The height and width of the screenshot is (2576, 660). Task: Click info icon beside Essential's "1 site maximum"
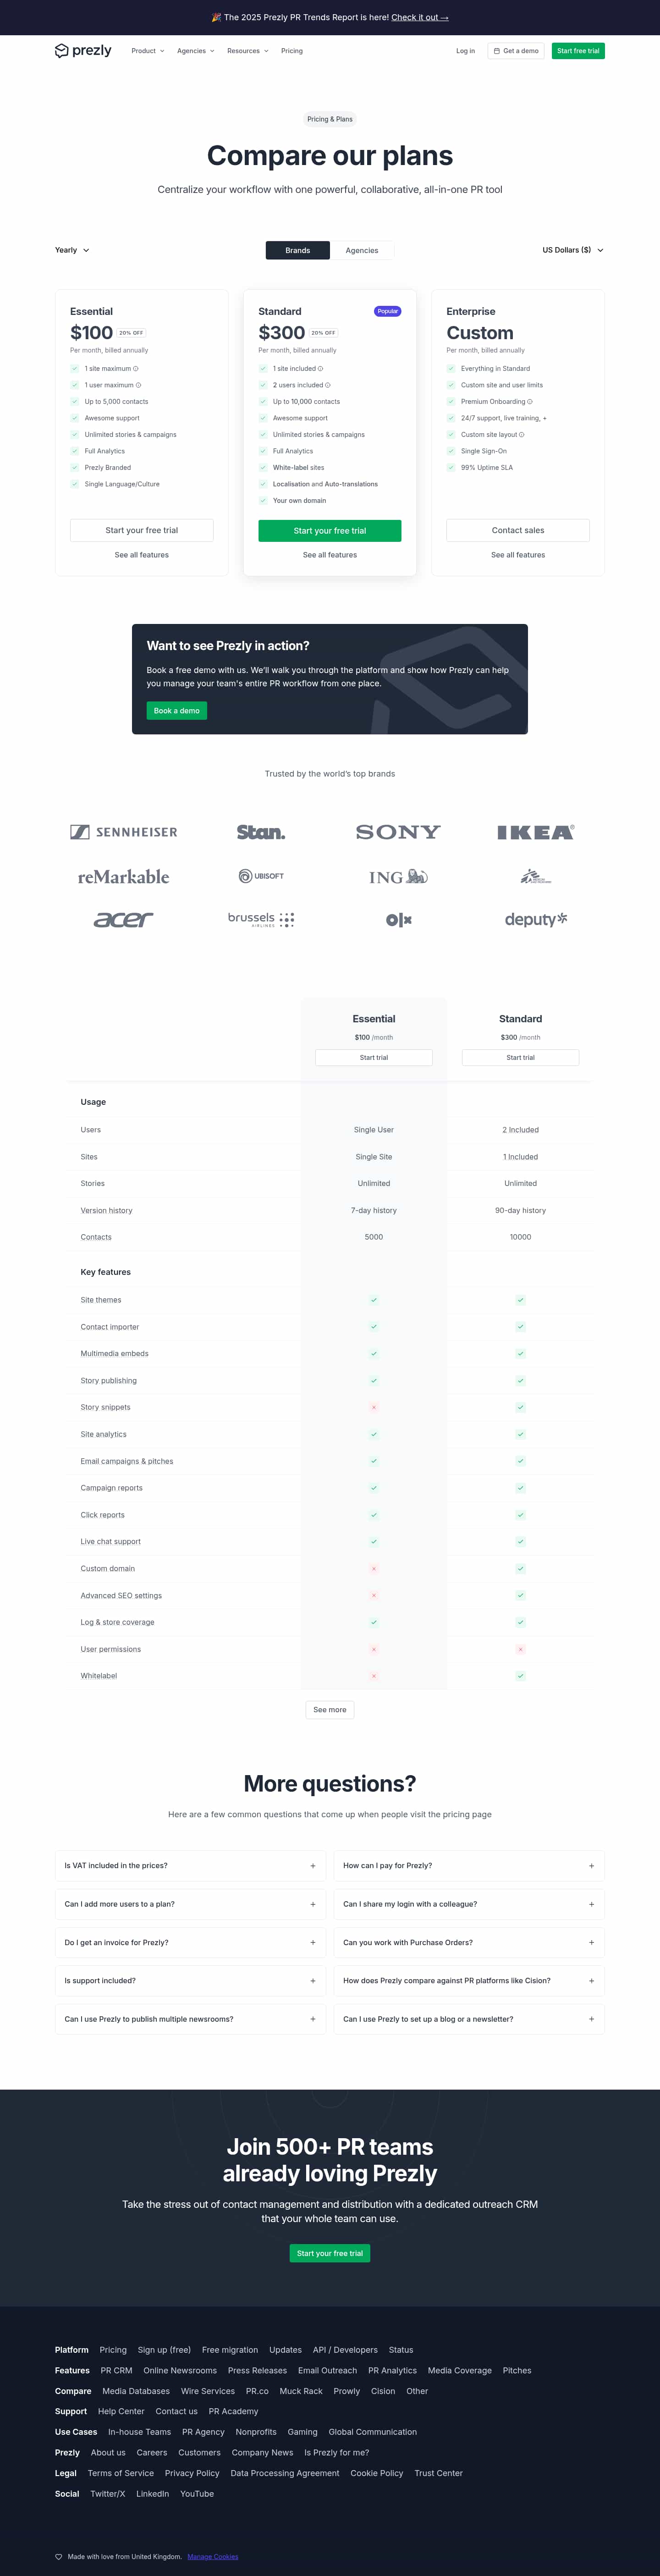point(136,369)
